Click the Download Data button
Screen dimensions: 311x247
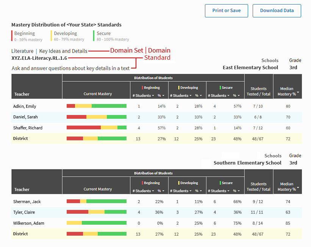coord(277,11)
